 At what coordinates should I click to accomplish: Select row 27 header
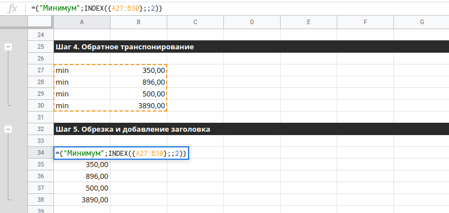pyautogui.click(x=40, y=70)
